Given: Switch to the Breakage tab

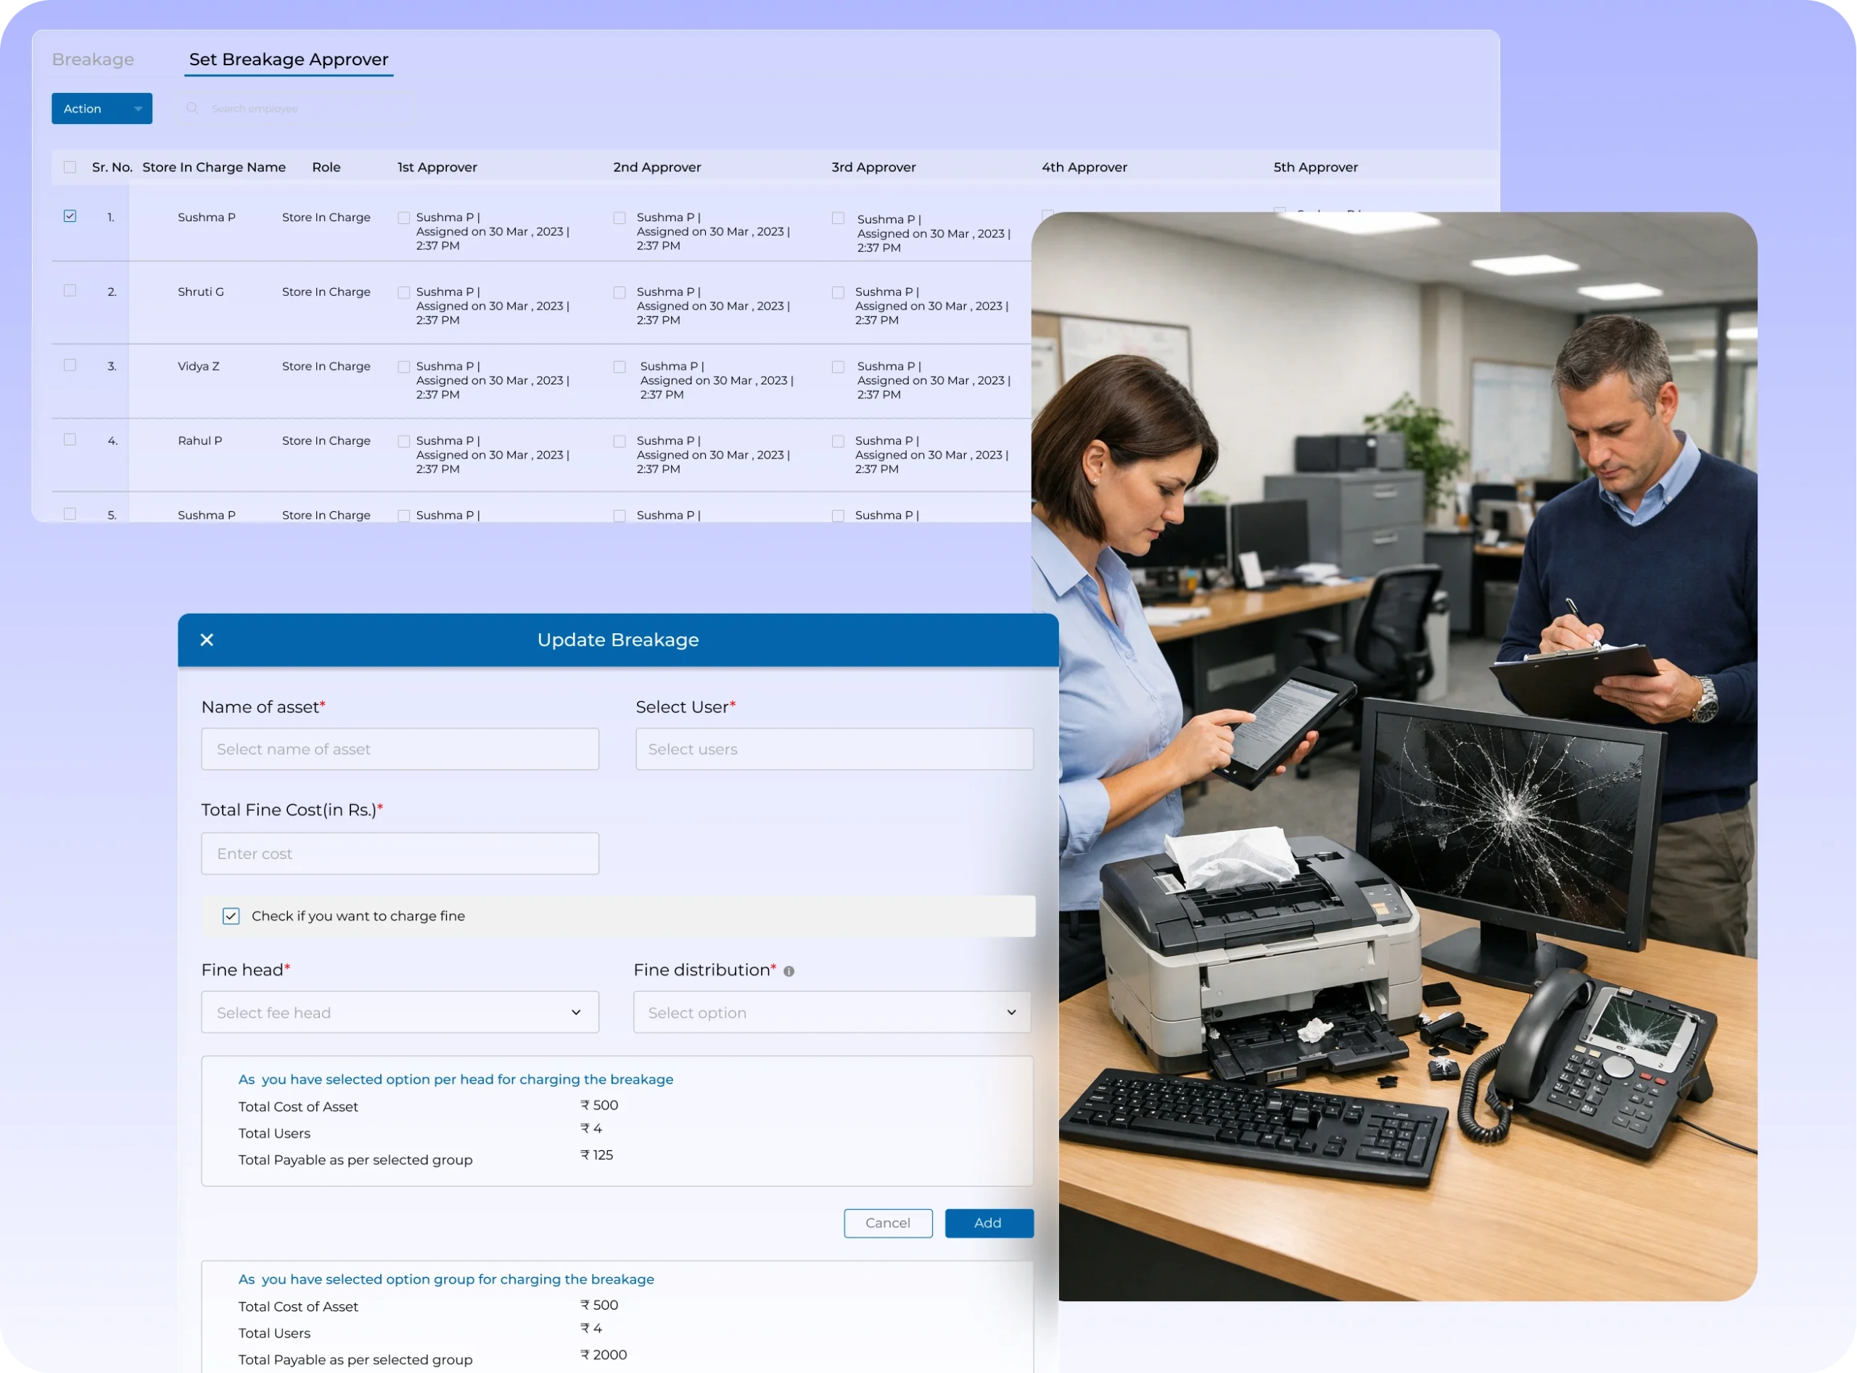Looking at the screenshot, I should [x=93, y=60].
